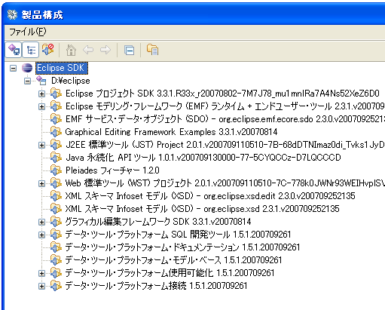Select Eclipse モデリング・フレームワーク (EMF) ランタイム text
Image resolution: width=385 pixels, height=310 pixels.
click(225, 106)
